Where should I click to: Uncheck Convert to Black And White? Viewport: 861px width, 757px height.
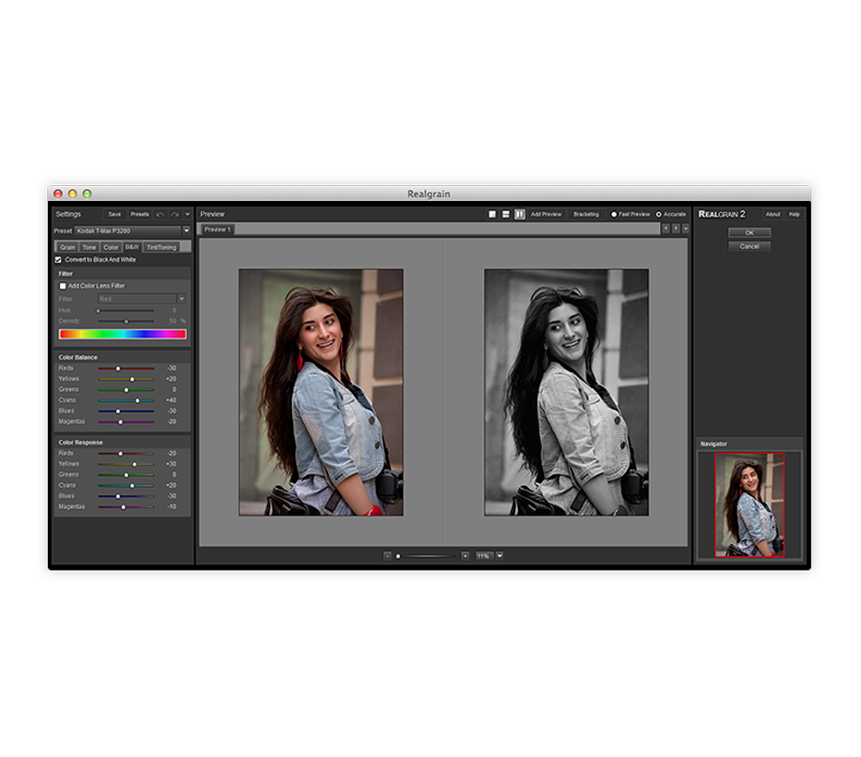click(59, 260)
